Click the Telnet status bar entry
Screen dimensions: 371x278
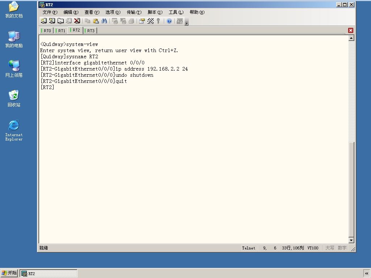249,248
